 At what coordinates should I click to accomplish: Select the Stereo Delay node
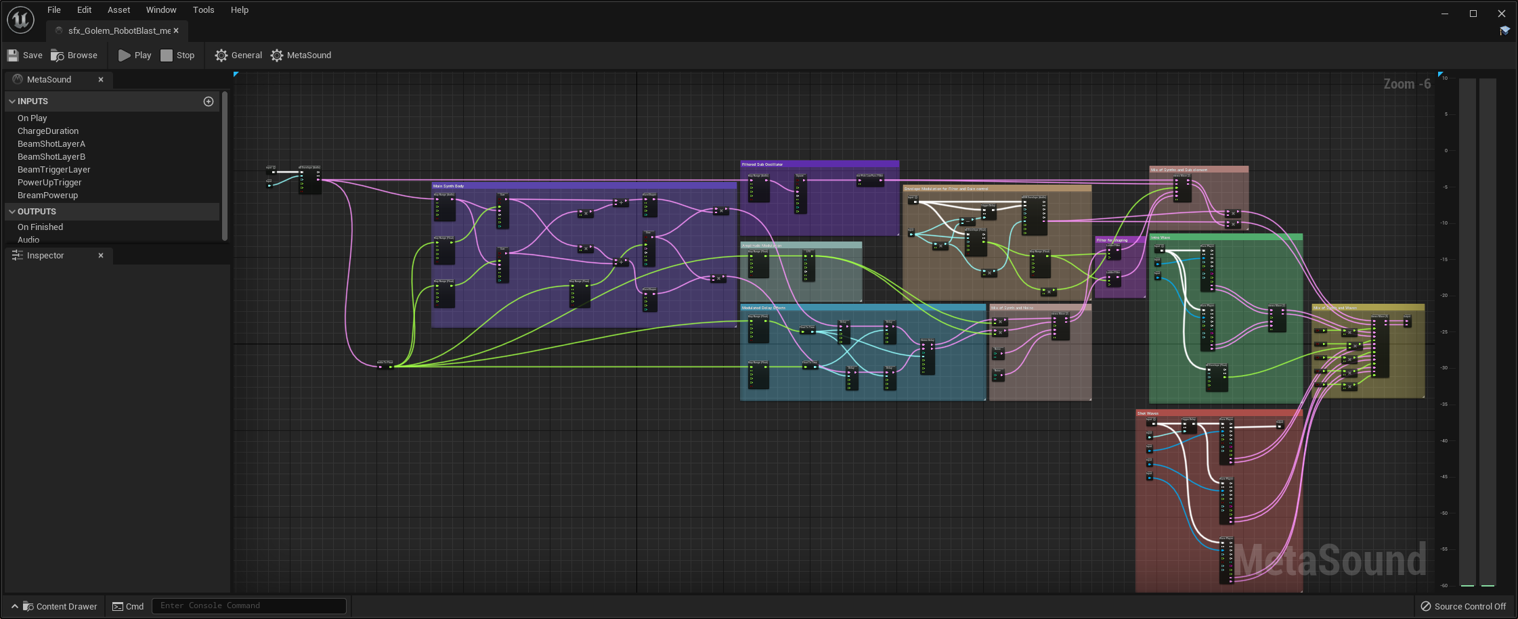928,357
